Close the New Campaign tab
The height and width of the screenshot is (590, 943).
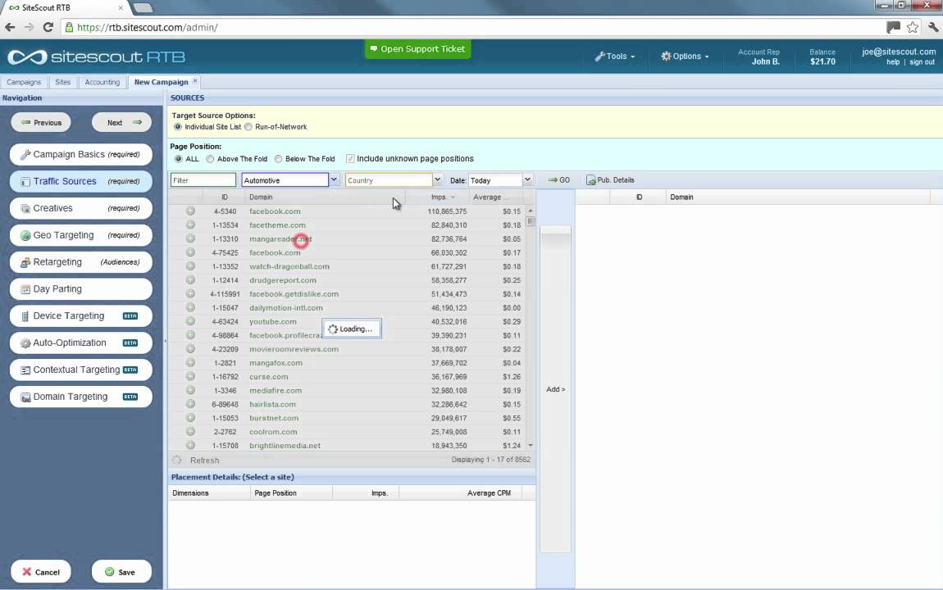pyautogui.click(x=195, y=80)
